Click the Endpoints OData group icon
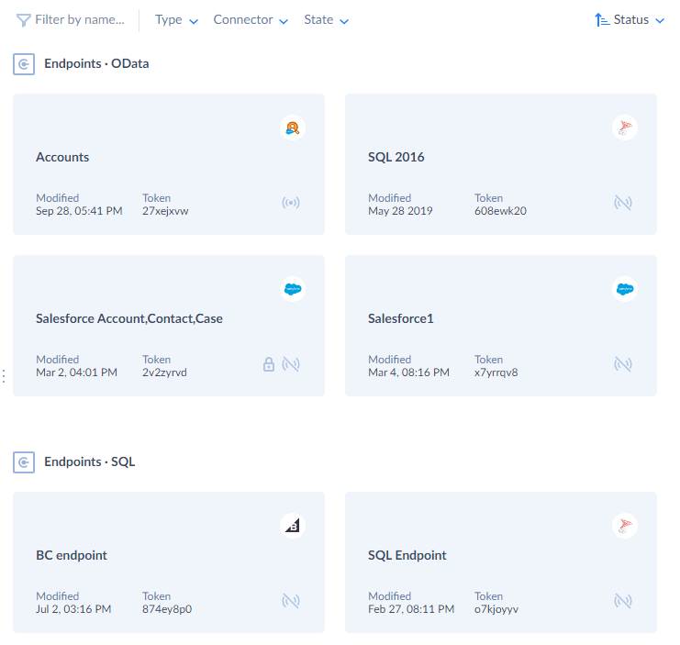 coord(24,64)
